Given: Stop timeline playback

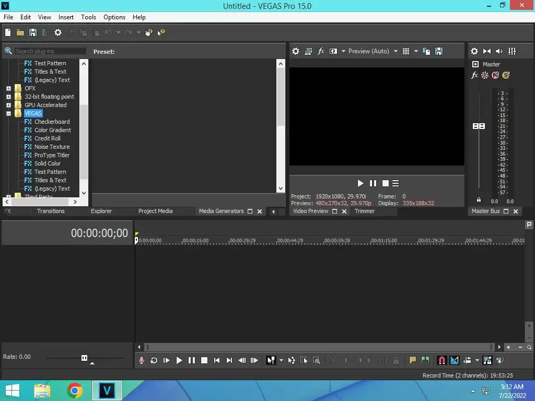Looking at the screenshot, I should click(204, 360).
